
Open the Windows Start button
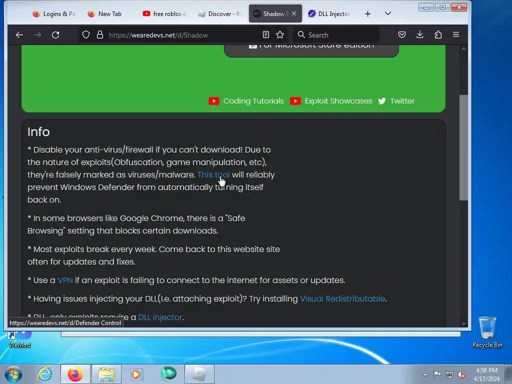(13, 374)
